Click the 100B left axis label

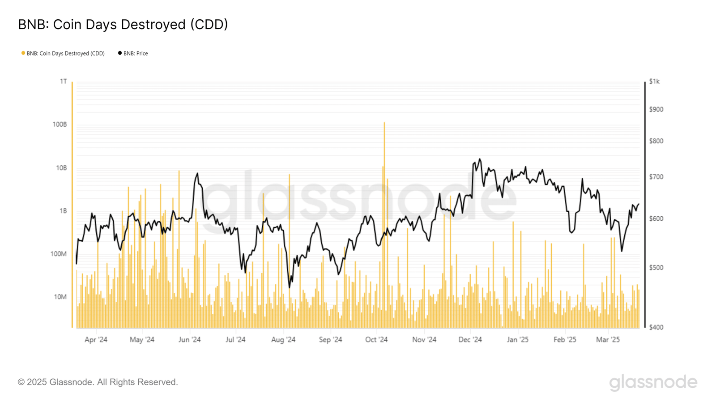[60, 124]
